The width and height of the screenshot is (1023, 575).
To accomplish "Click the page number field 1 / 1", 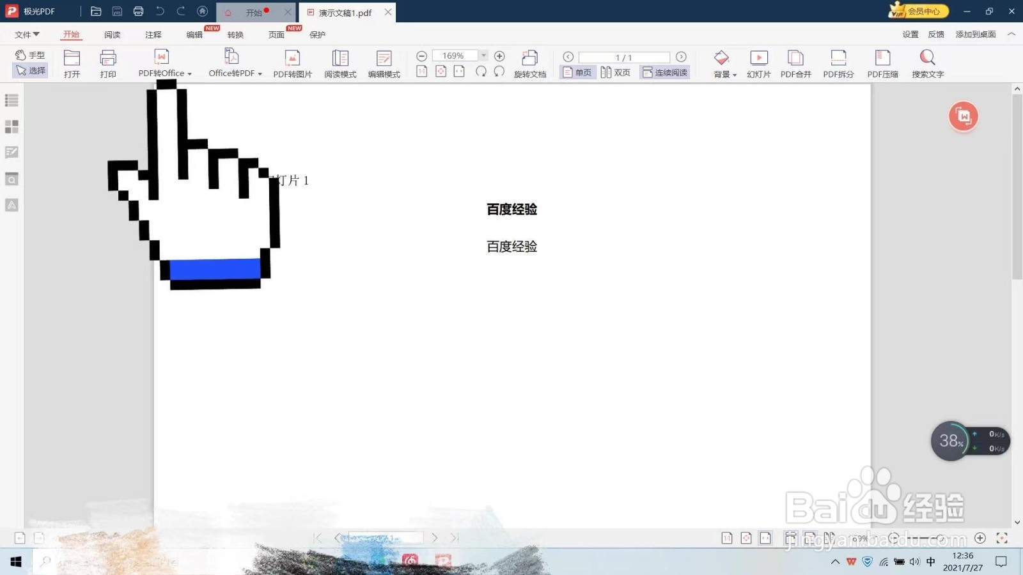I will tap(624, 57).
